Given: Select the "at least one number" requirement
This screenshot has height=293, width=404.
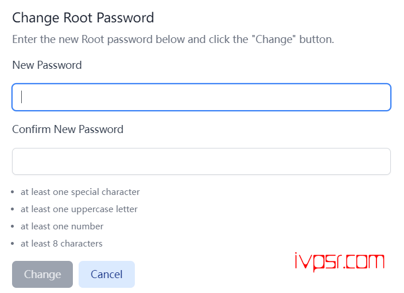Looking at the screenshot, I should tap(62, 226).
